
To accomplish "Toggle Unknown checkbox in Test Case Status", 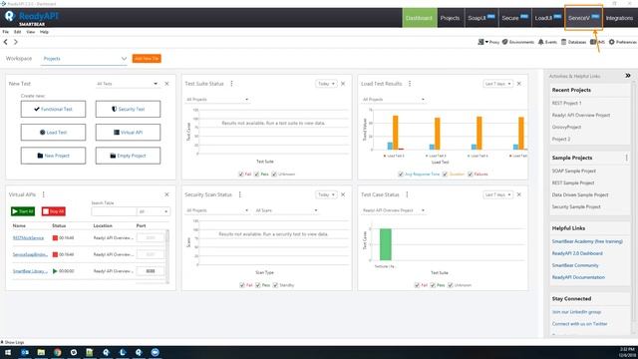I will 451,285.
